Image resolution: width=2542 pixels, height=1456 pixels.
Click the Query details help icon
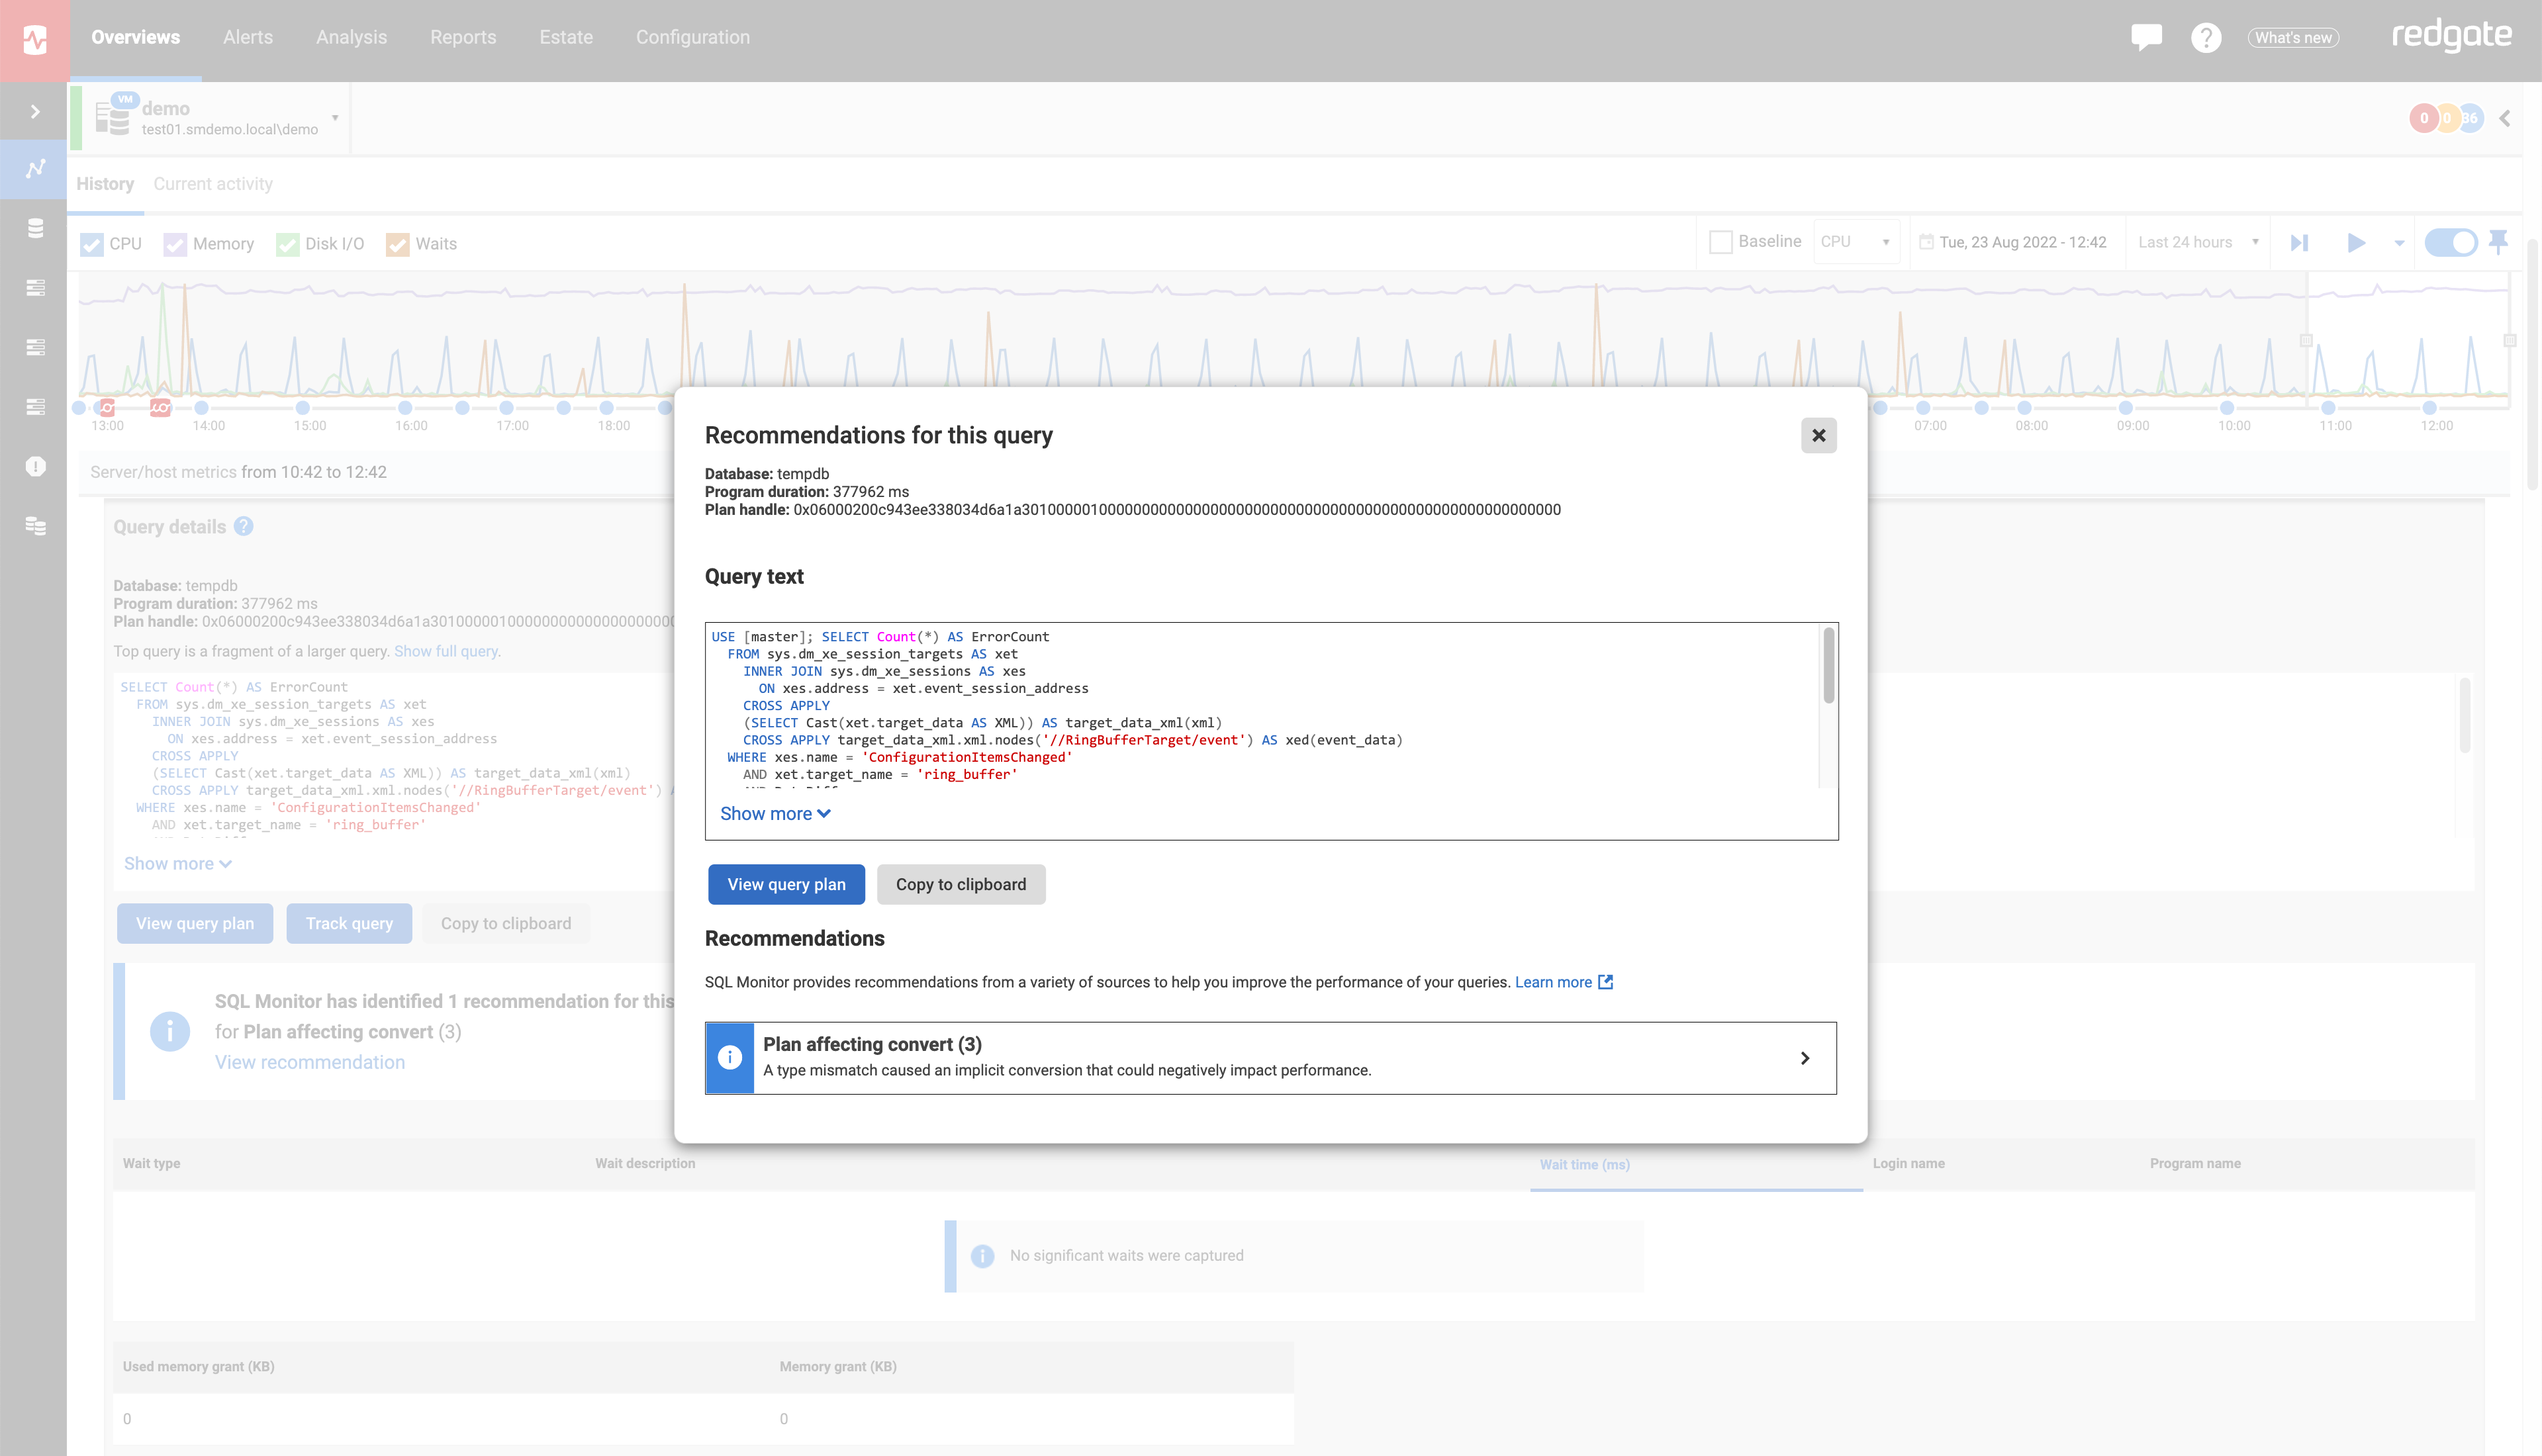point(244,527)
